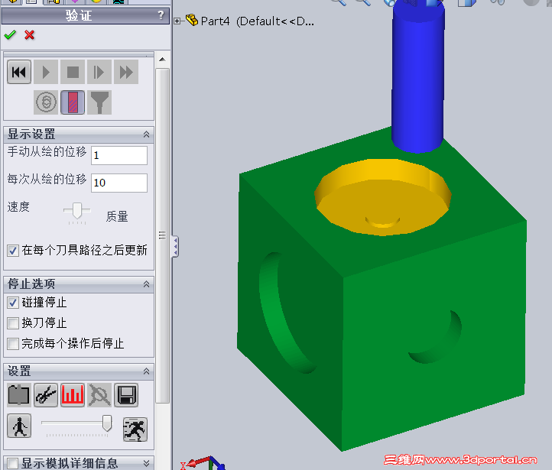Enable 显示模拟详细信息 checkbox
Screen dimensions: 552x470
tap(13, 463)
